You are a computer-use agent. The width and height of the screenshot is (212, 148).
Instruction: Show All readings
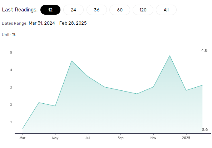point(166,10)
